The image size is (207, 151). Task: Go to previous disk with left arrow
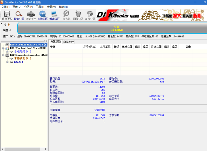click(x=5, y=25)
